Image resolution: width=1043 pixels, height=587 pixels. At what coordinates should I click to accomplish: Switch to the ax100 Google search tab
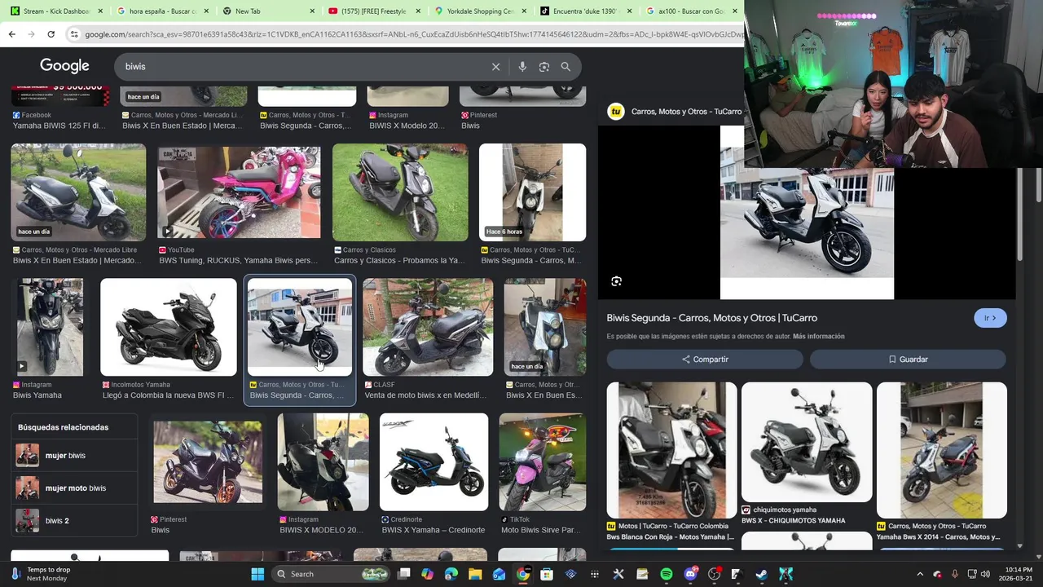click(x=690, y=11)
